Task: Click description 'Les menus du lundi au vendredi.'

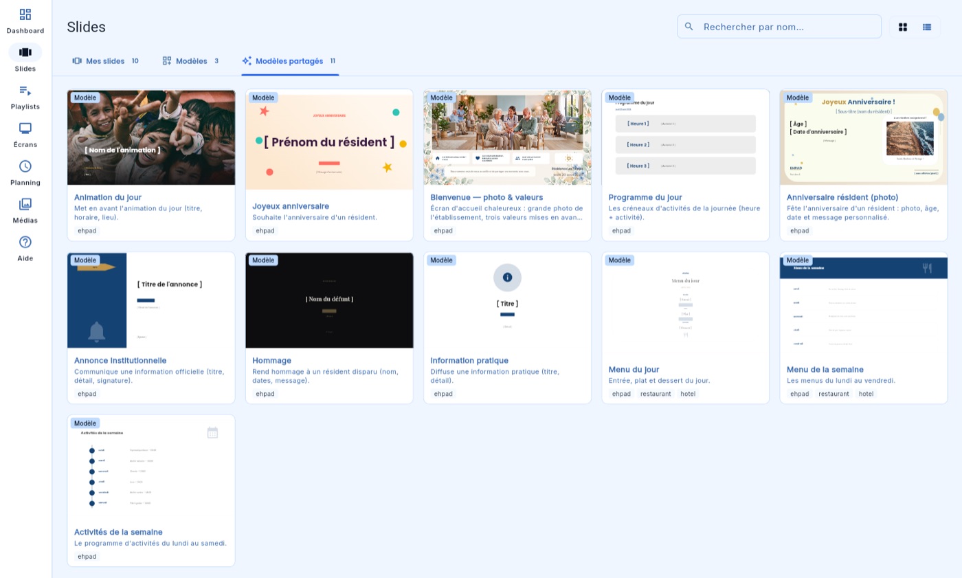Action: 841,380
